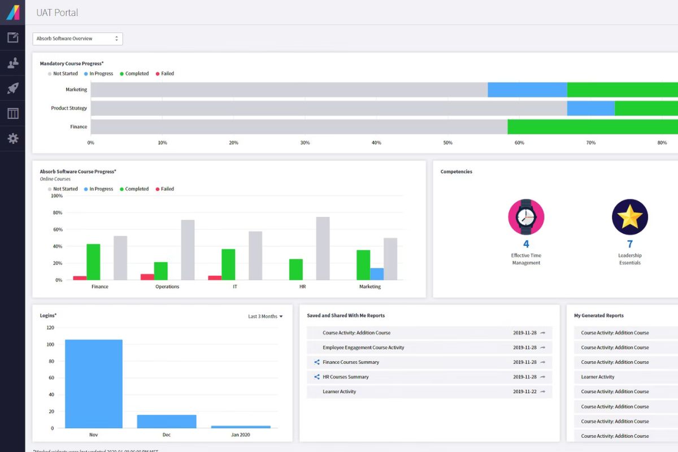
Task: Click the number 7 under star badge
Action: coord(630,244)
